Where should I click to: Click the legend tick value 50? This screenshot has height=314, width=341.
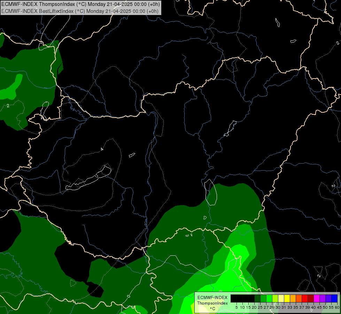[x=325, y=307]
